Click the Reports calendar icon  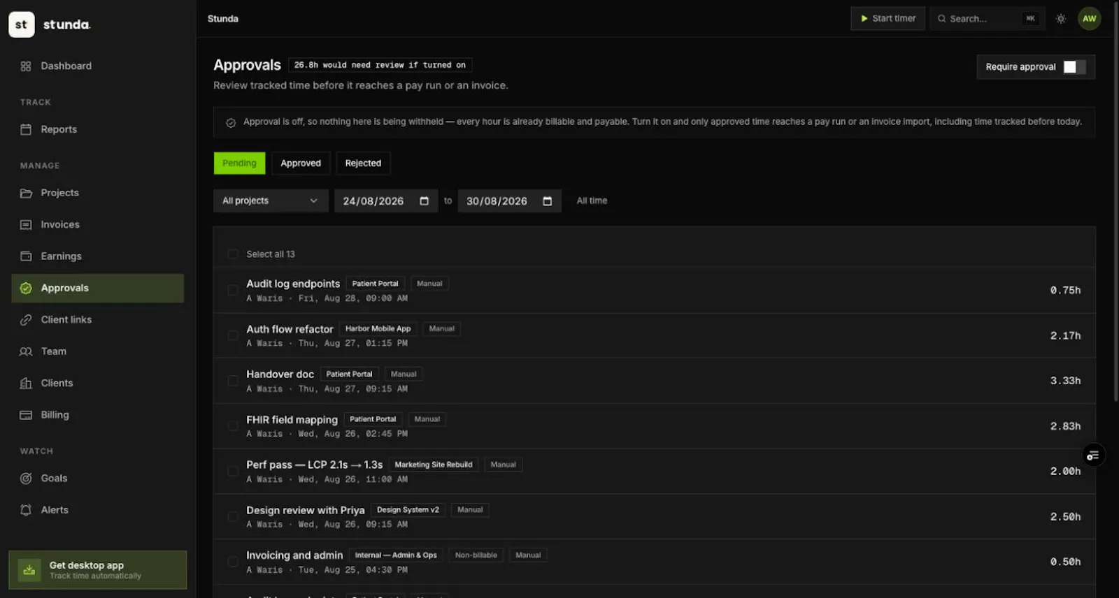[26, 129]
